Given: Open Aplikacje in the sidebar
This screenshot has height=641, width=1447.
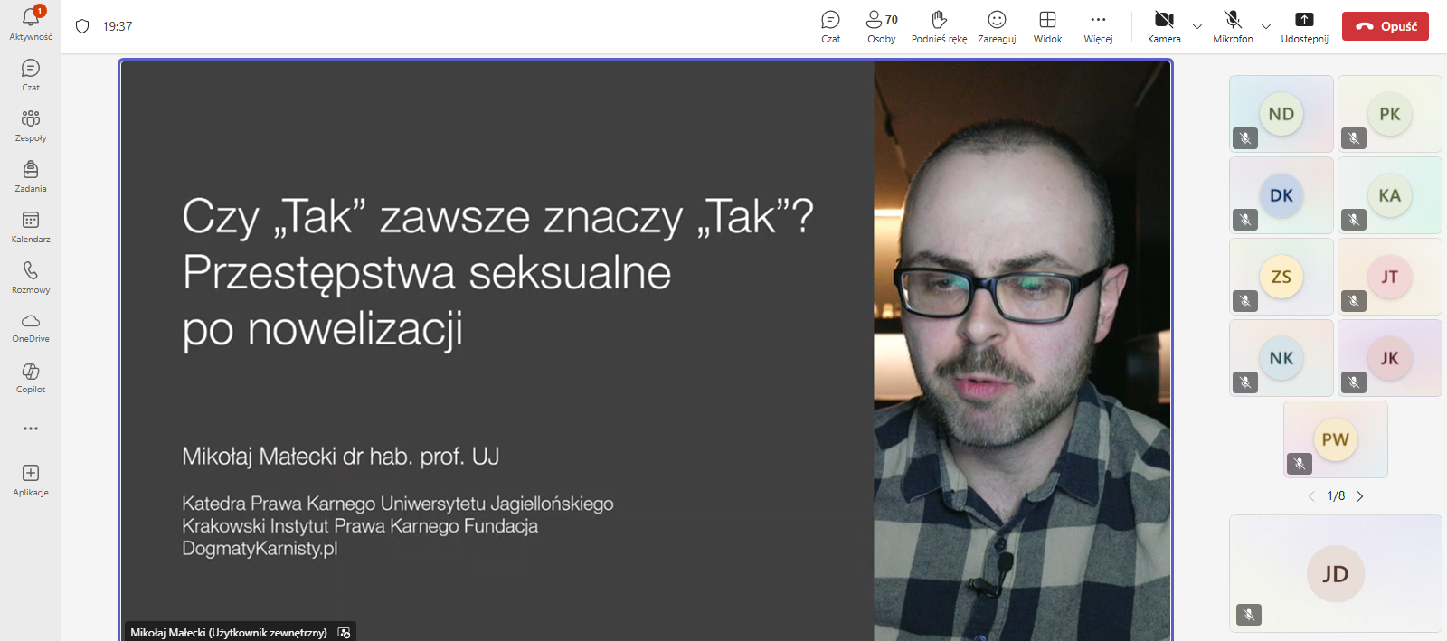Looking at the screenshot, I should (31, 480).
